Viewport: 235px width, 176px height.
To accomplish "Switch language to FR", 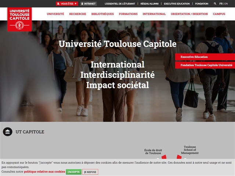I will (x=221, y=4).
